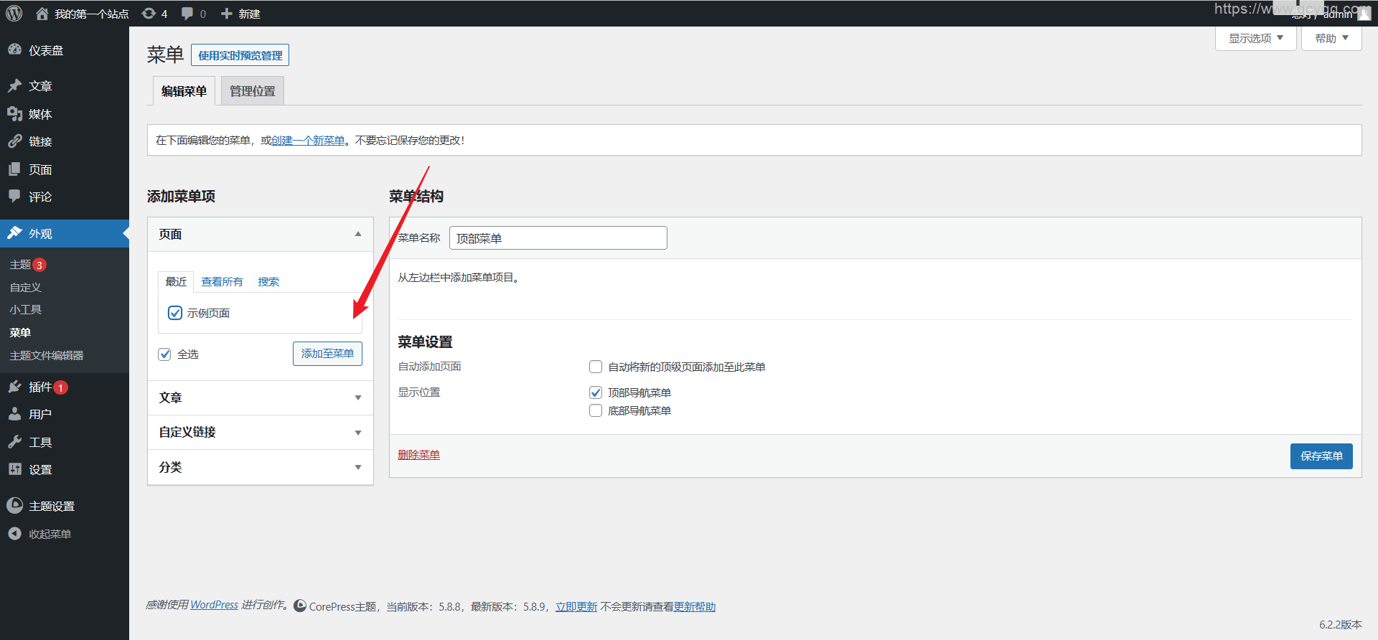Toggle the 全选 select all checkbox
This screenshot has height=640, width=1378.
pos(165,354)
